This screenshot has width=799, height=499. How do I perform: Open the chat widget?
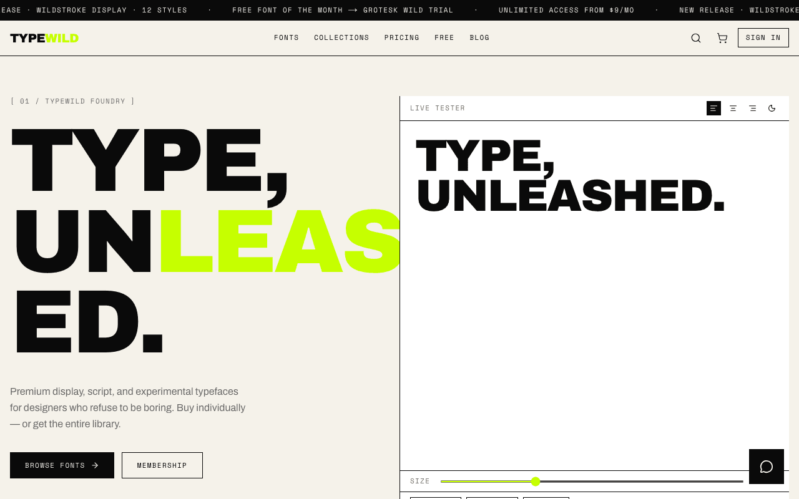click(767, 467)
